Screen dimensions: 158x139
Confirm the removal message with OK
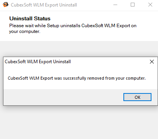click(137, 97)
